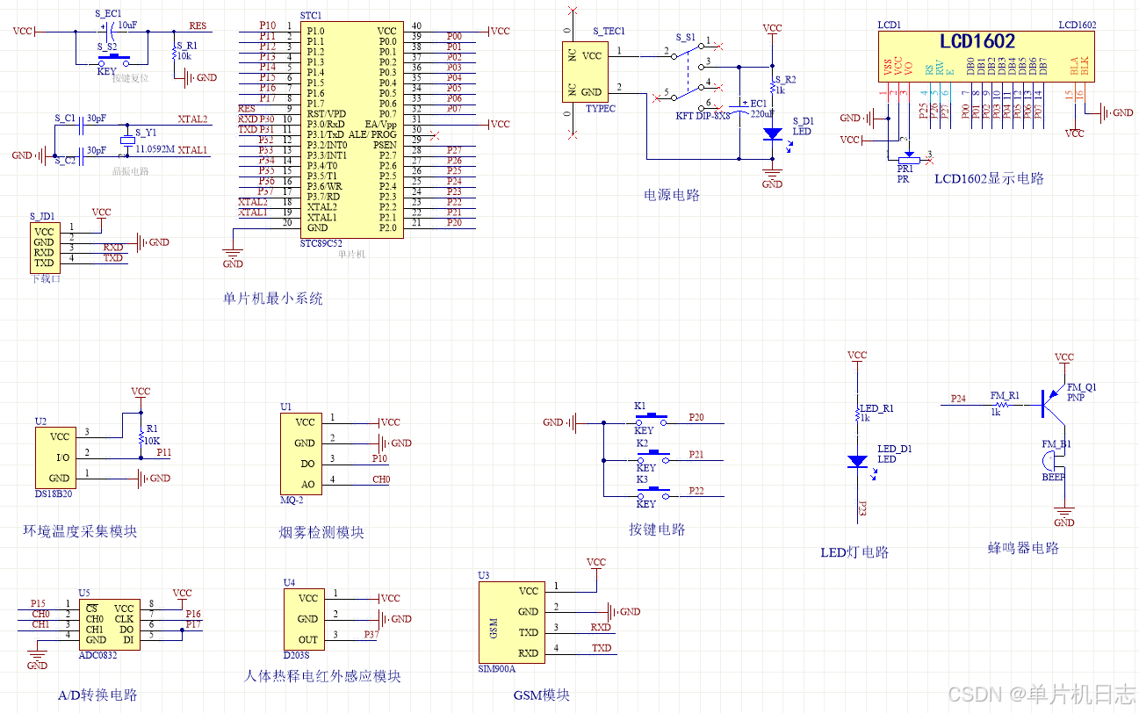
Task: Click the 'LCD1602显示电路' section title
Action: pyautogui.click(x=989, y=178)
